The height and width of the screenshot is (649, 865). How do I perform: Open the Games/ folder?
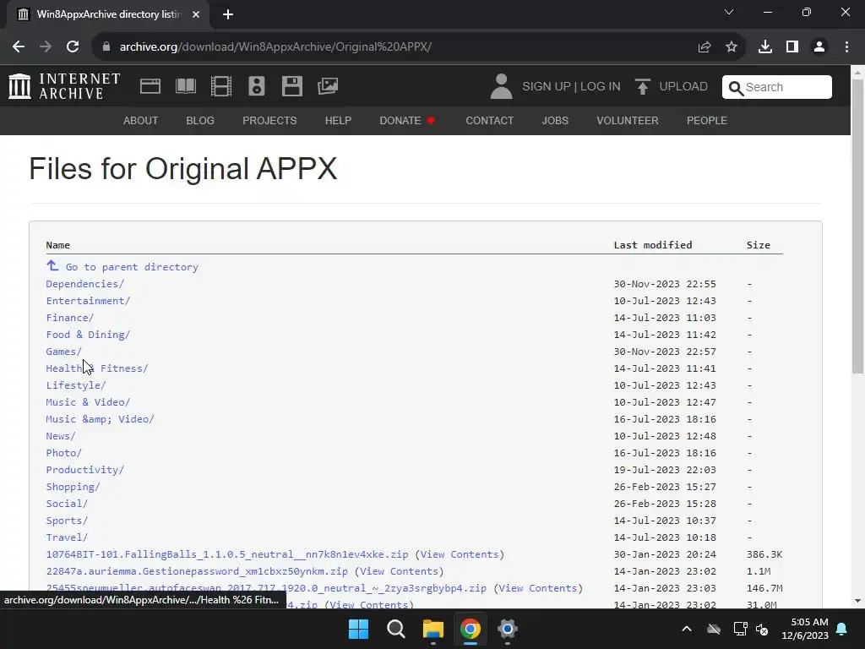pos(63,352)
